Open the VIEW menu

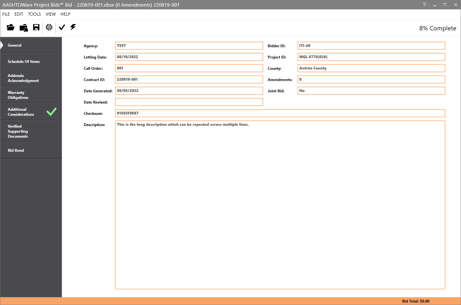[51, 14]
